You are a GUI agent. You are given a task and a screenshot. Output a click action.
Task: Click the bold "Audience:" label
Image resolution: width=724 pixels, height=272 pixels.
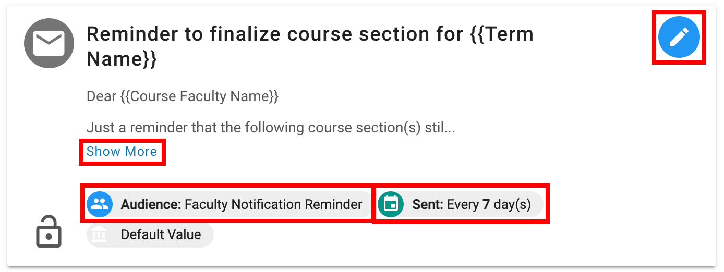[150, 204]
